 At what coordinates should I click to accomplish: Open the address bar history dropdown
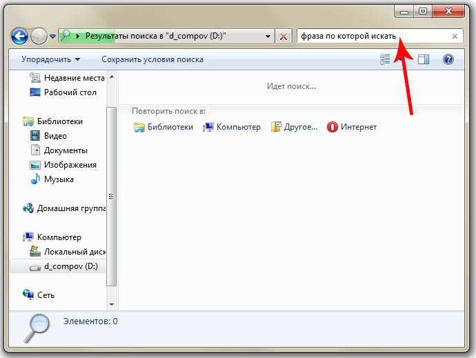[268, 37]
